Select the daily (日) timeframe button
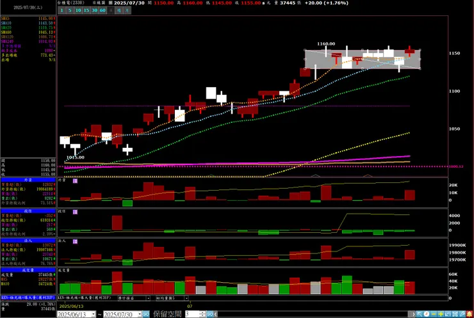 [x=111, y=10]
